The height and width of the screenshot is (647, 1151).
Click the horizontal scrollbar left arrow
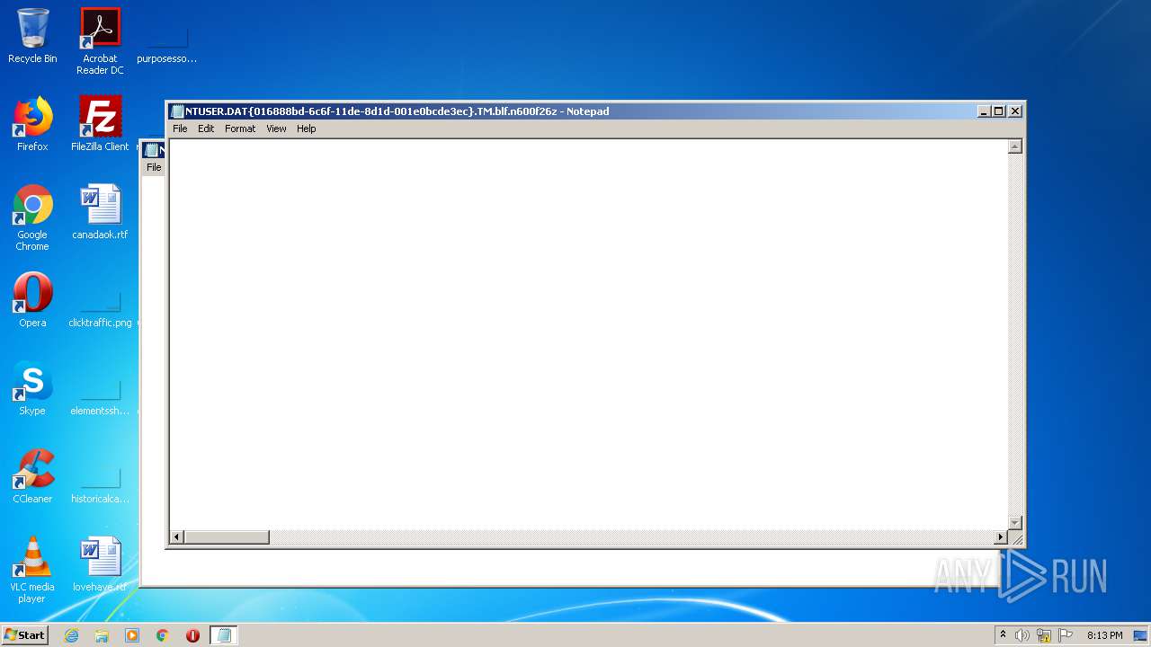pyautogui.click(x=177, y=537)
